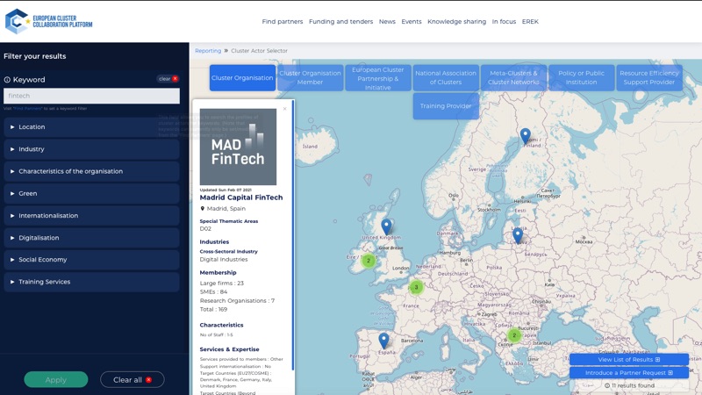Screen dimensions: 702x395
Task: Open the Knowledge sharing menu
Action: click(x=456, y=21)
